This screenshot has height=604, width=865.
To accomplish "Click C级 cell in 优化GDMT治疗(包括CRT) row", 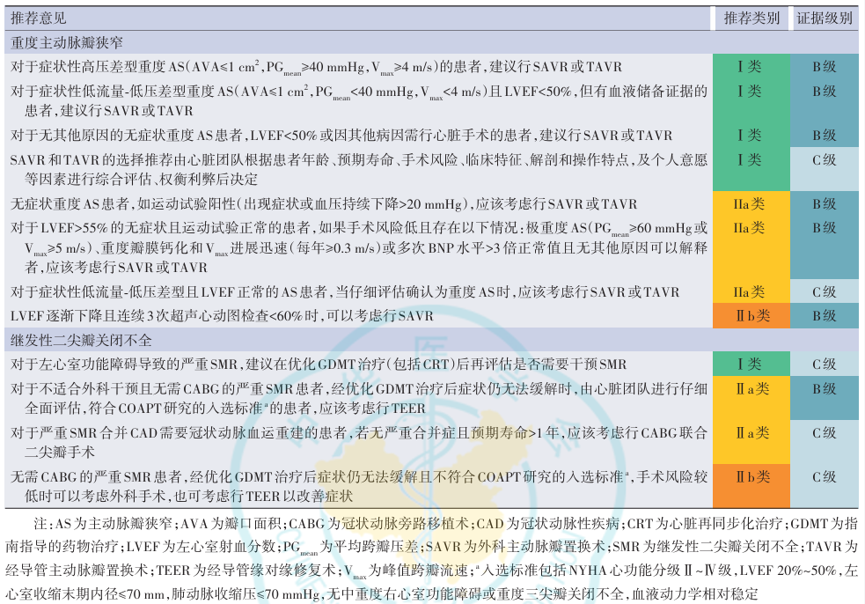I will (824, 364).
